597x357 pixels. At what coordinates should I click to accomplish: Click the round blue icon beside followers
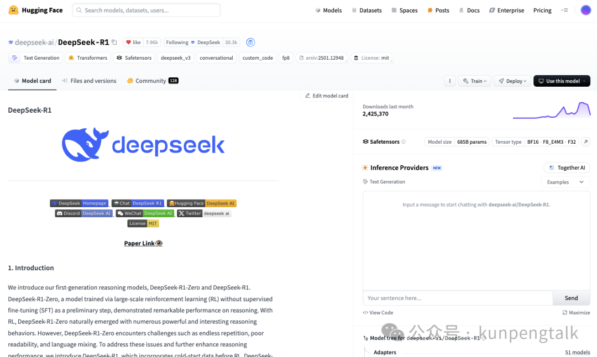[x=250, y=42]
